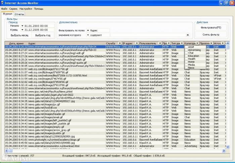
Task: Switch to the Отчеты tab
Action: (x=19, y=14)
